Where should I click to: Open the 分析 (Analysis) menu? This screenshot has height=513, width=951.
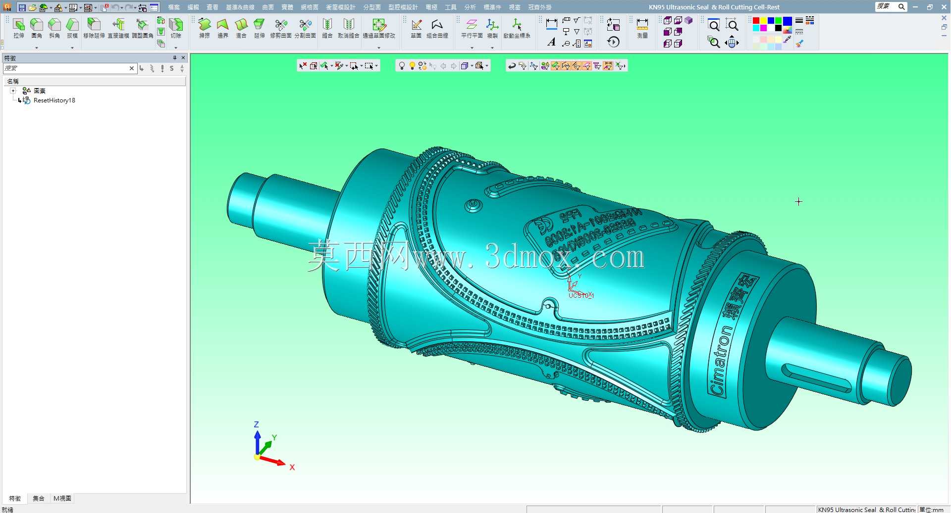470,7
